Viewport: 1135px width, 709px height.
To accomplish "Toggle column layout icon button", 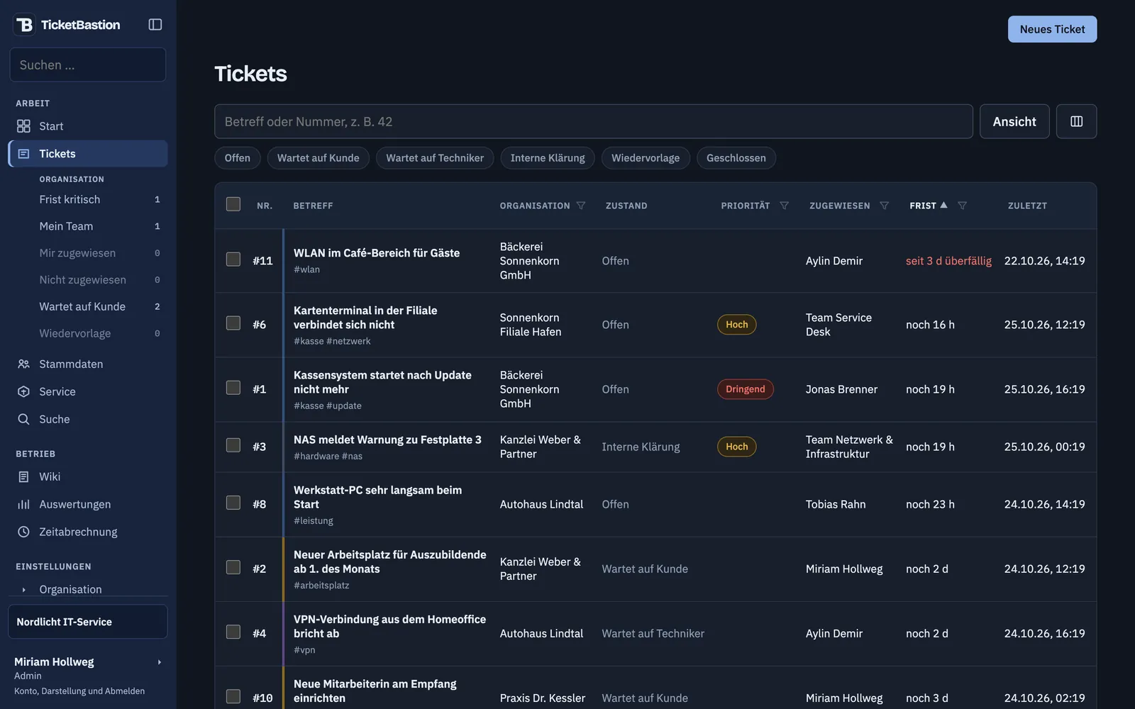I will point(1076,121).
